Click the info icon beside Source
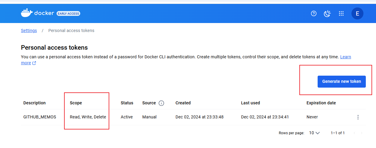Screen dimensions: 376x148 (x=161, y=103)
